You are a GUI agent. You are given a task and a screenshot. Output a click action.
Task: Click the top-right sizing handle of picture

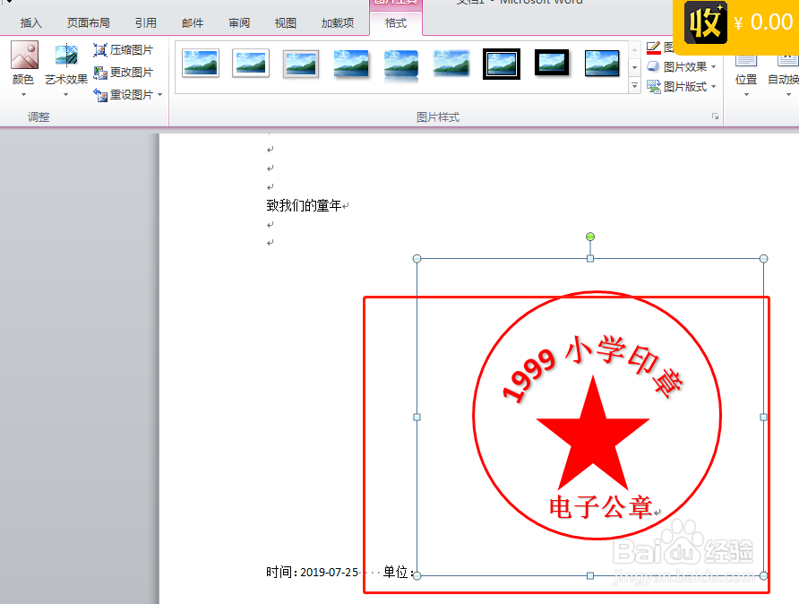(763, 258)
